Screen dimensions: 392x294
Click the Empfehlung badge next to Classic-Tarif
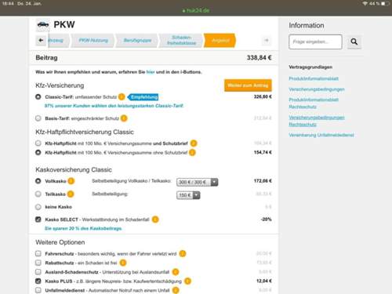coord(143,97)
